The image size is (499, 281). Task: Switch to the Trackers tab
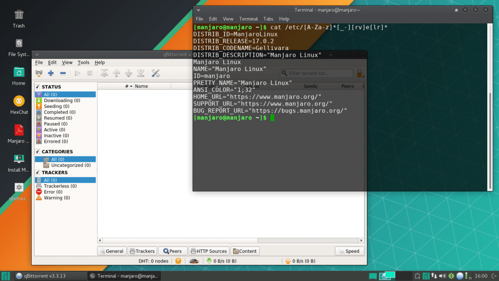click(142, 251)
